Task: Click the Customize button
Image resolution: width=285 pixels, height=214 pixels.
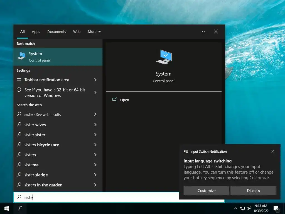Action: coord(206,191)
